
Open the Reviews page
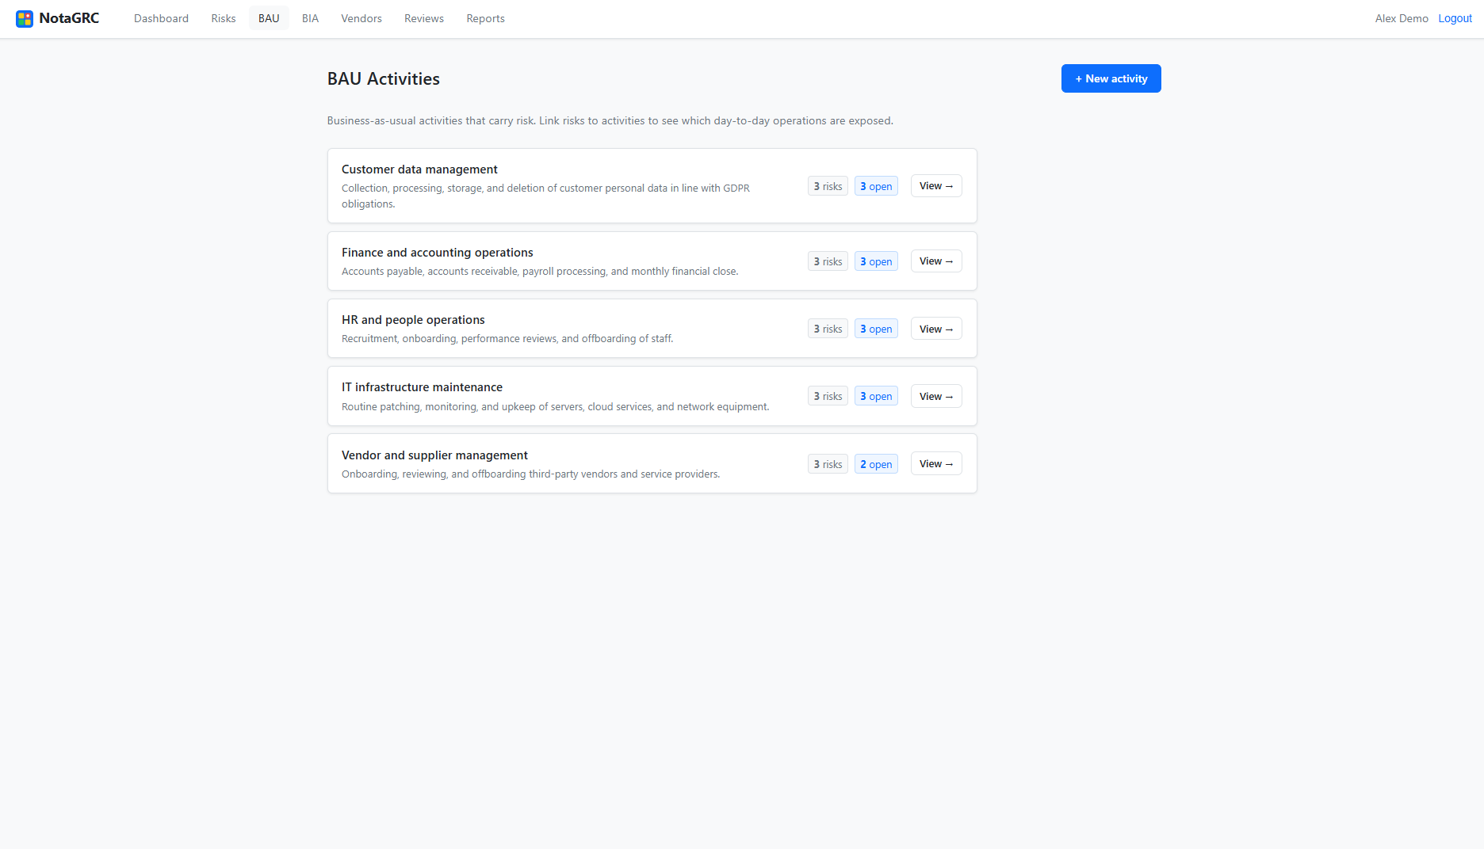tap(424, 18)
